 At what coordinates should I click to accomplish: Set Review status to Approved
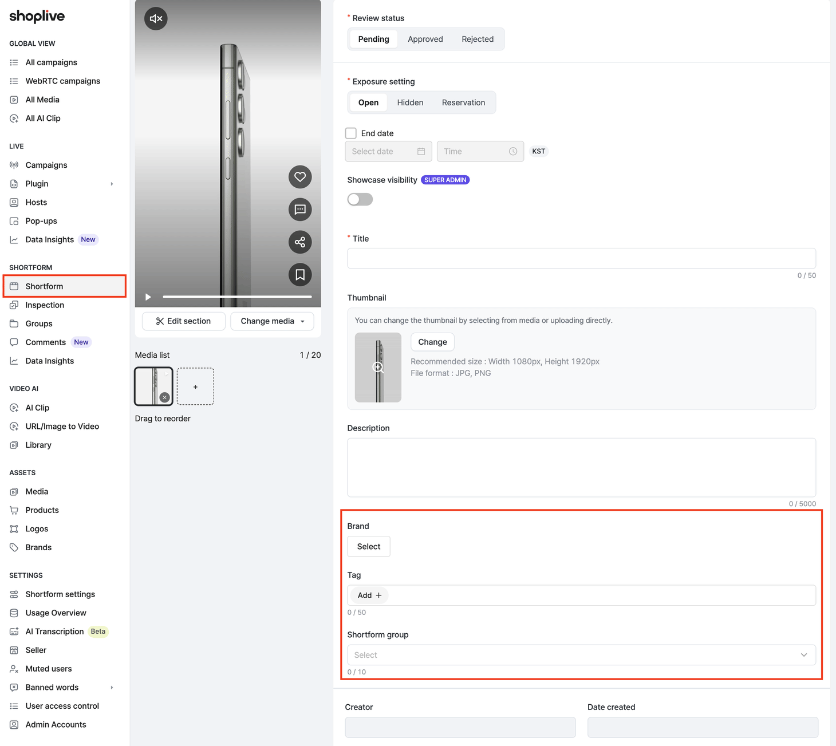point(425,39)
